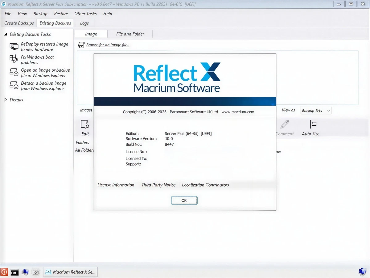The width and height of the screenshot is (370, 278).
Task: Click the Software Version 10.0 value
Action: (169, 139)
